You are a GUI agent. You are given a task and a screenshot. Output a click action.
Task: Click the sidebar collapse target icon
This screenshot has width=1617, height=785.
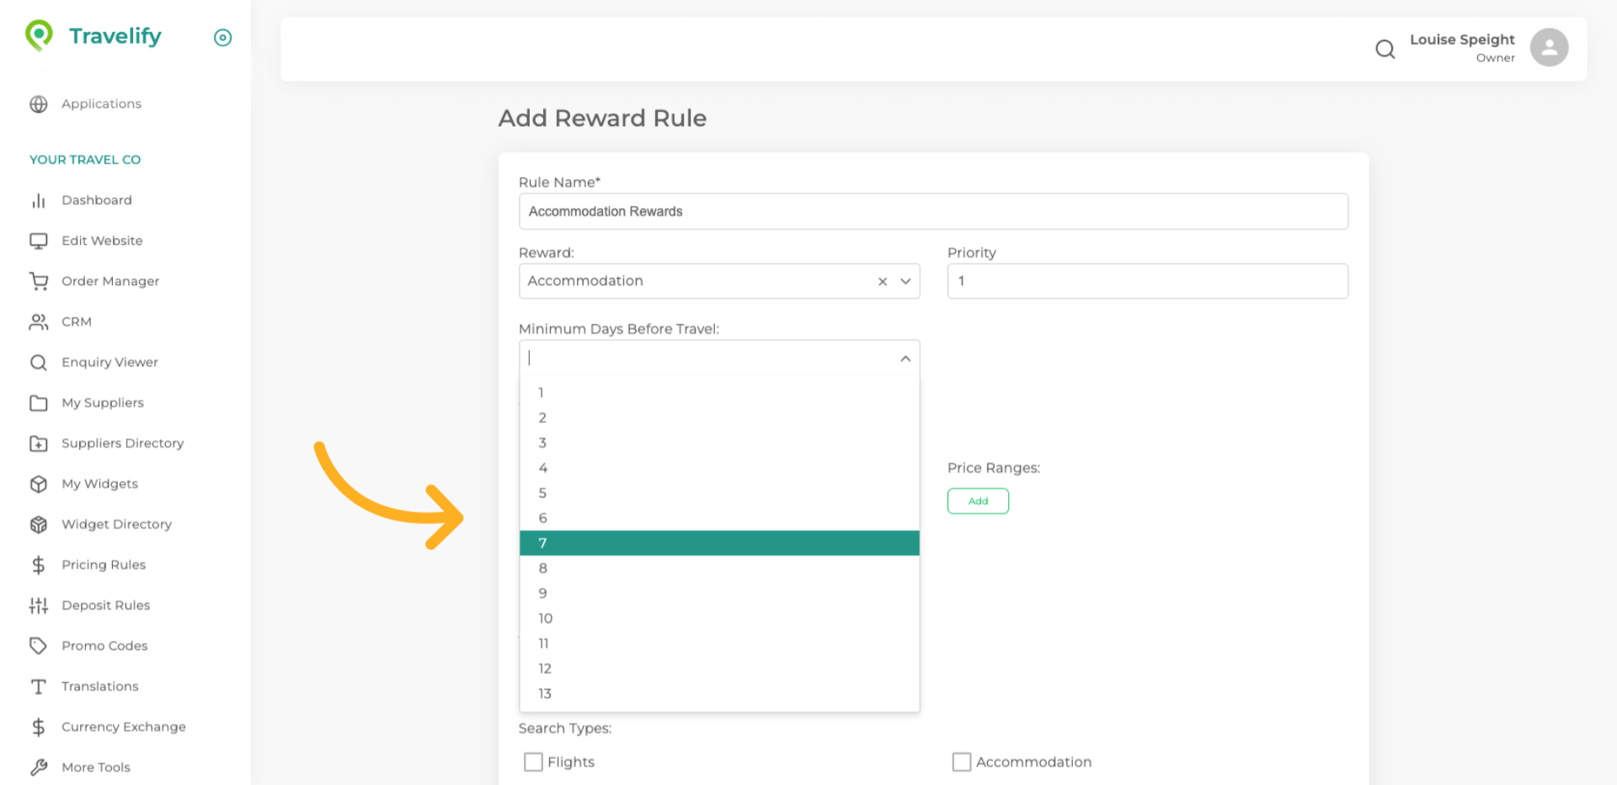pyautogui.click(x=222, y=37)
